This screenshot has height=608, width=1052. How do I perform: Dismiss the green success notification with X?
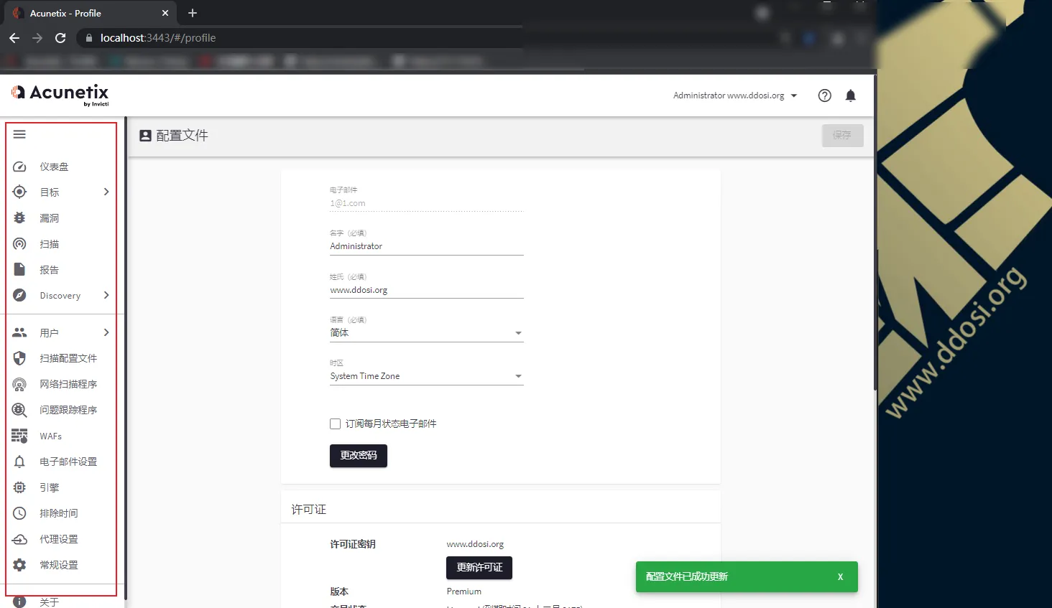click(x=840, y=577)
